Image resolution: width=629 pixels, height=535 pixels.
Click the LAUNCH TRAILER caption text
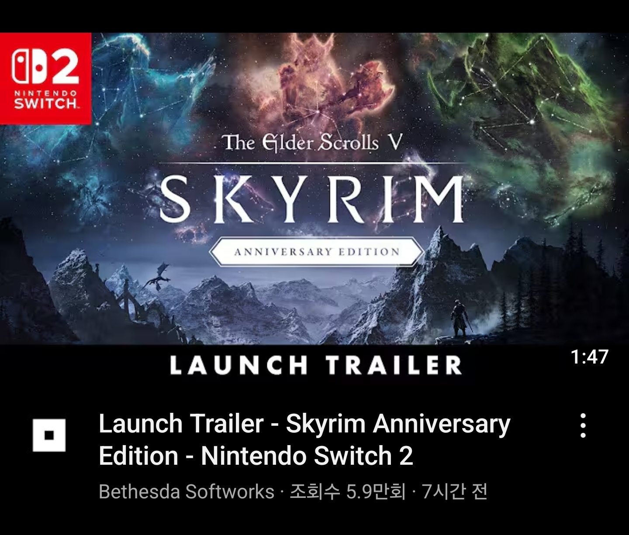(x=315, y=365)
